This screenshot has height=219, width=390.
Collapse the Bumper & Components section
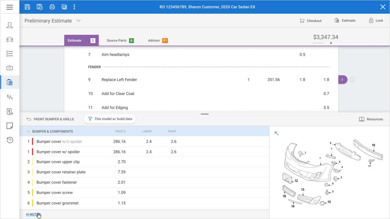[x=28, y=131]
